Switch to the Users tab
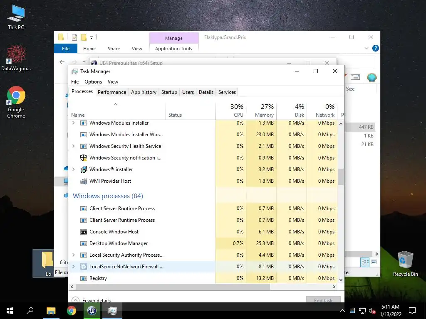This screenshot has width=426, height=319. (188, 92)
